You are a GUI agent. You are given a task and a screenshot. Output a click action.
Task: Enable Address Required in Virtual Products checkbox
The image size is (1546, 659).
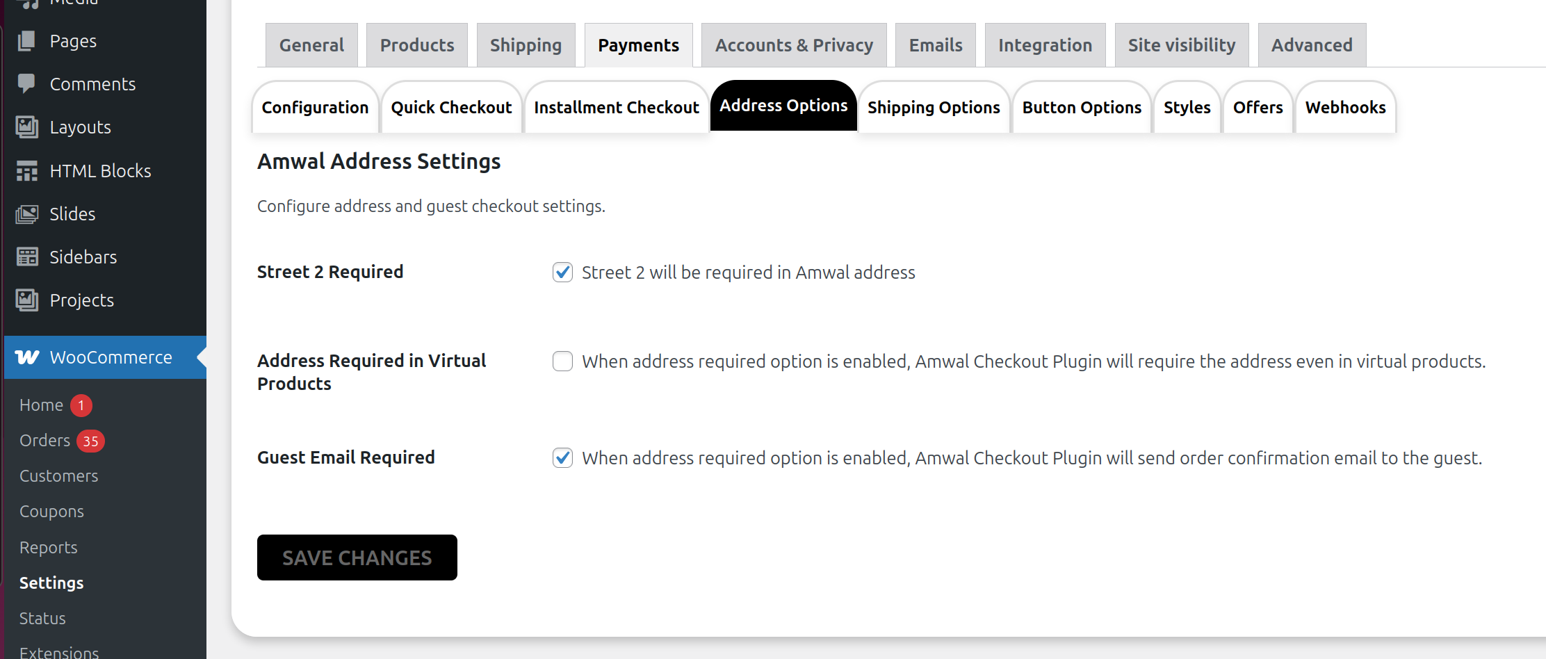pyautogui.click(x=562, y=361)
